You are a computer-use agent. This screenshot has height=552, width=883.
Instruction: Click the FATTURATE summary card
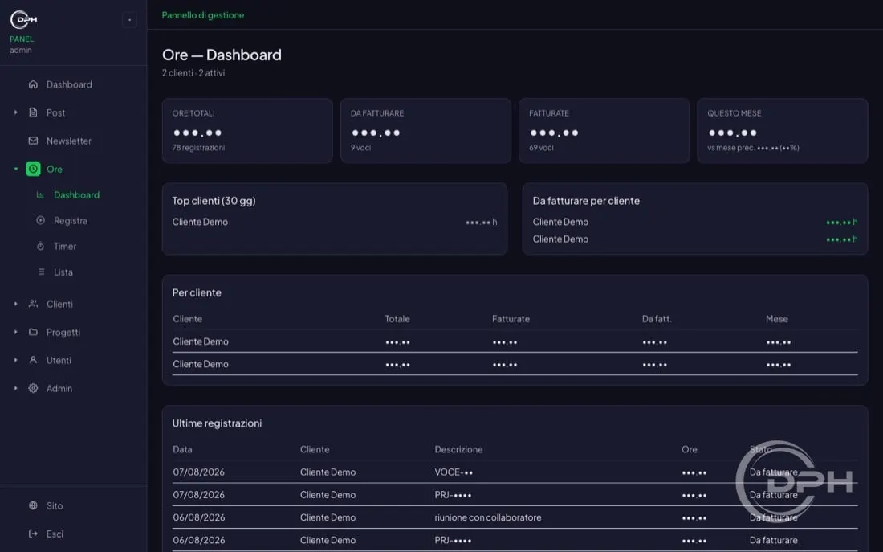(x=604, y=131)
